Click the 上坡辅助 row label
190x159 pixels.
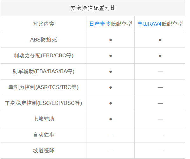point(44,119)
